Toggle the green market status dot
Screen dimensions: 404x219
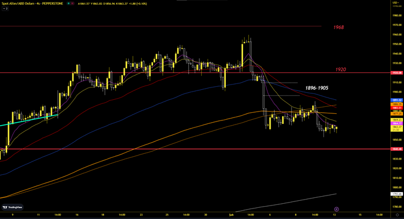pos(69,4)
